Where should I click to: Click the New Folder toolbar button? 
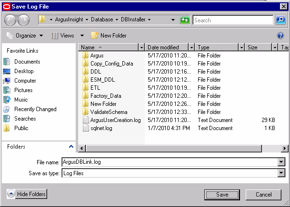click(x=109, y=36)
